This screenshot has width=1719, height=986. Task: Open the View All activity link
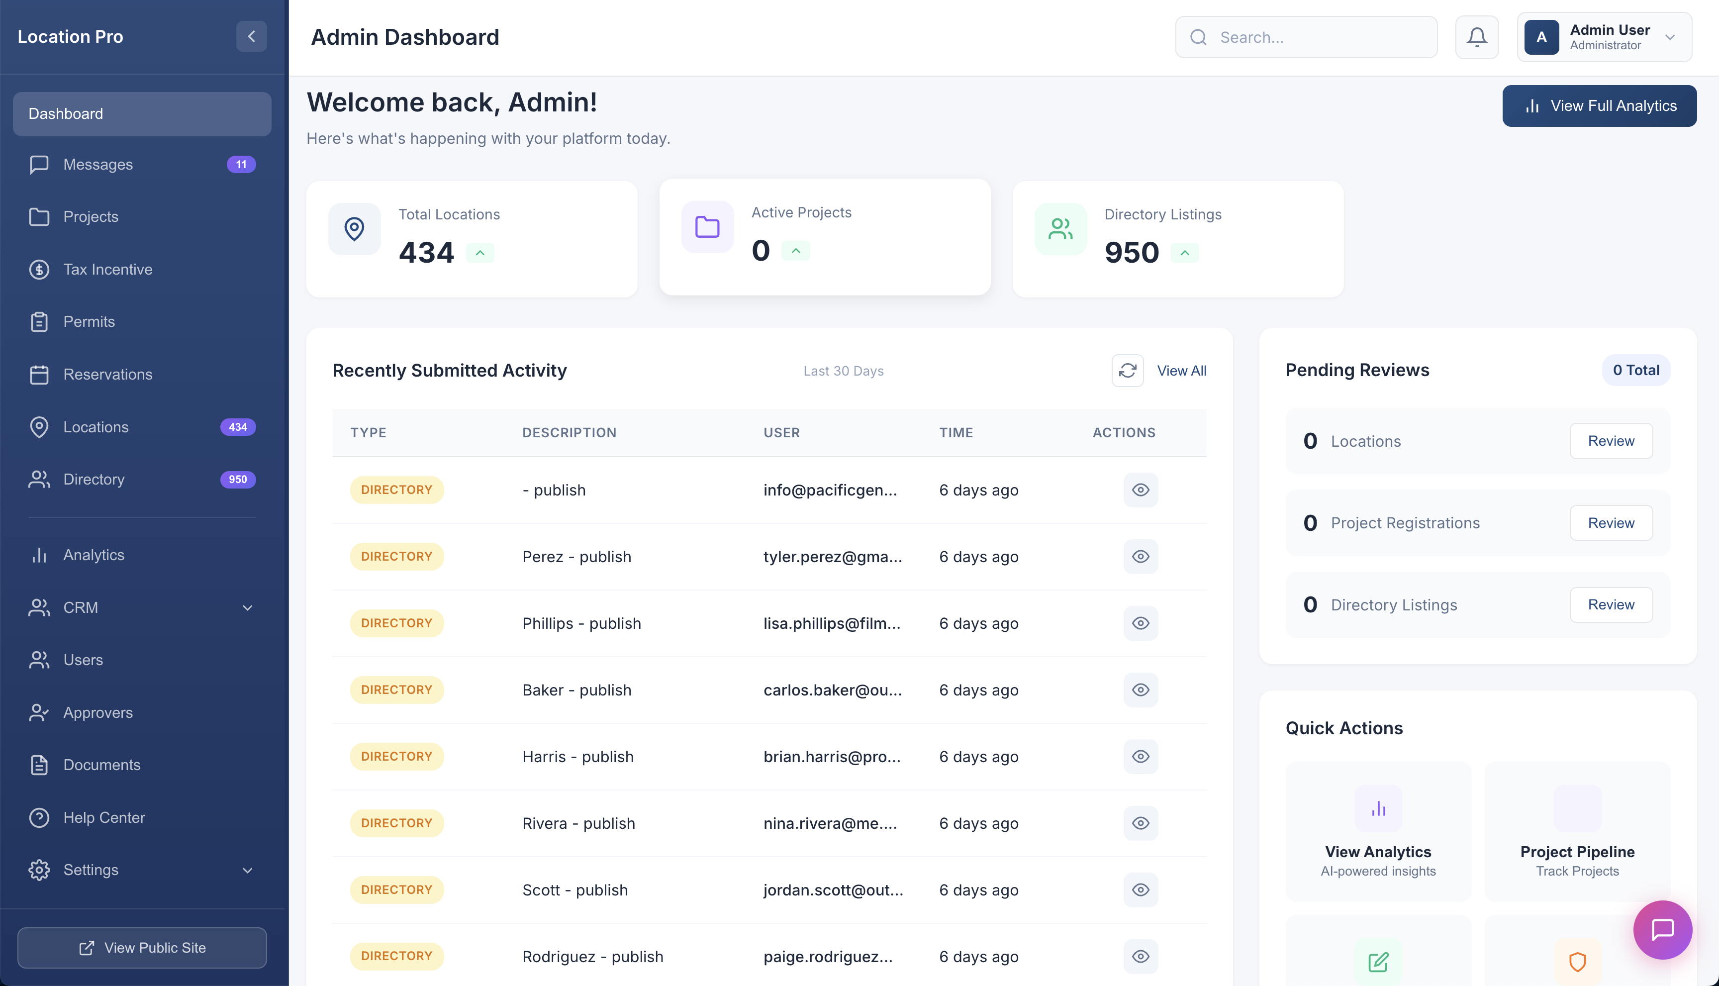[x=1181, y=371]
